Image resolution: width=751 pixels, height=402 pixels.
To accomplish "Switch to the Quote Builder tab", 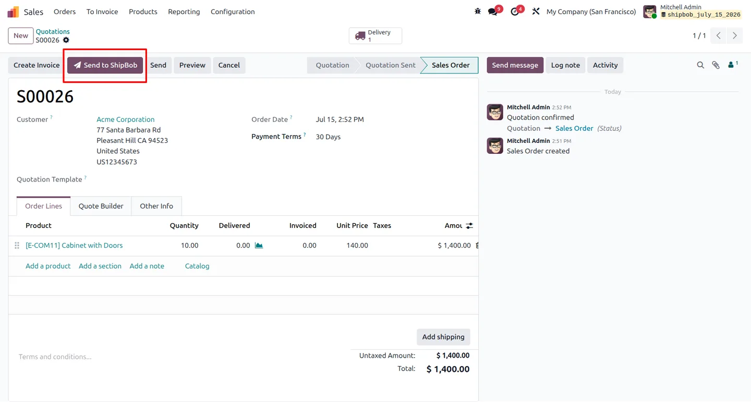I will click(x=101, y=206).
